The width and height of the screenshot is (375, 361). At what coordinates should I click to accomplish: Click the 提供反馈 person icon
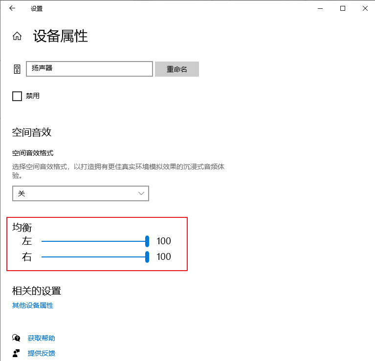[17, 353]
